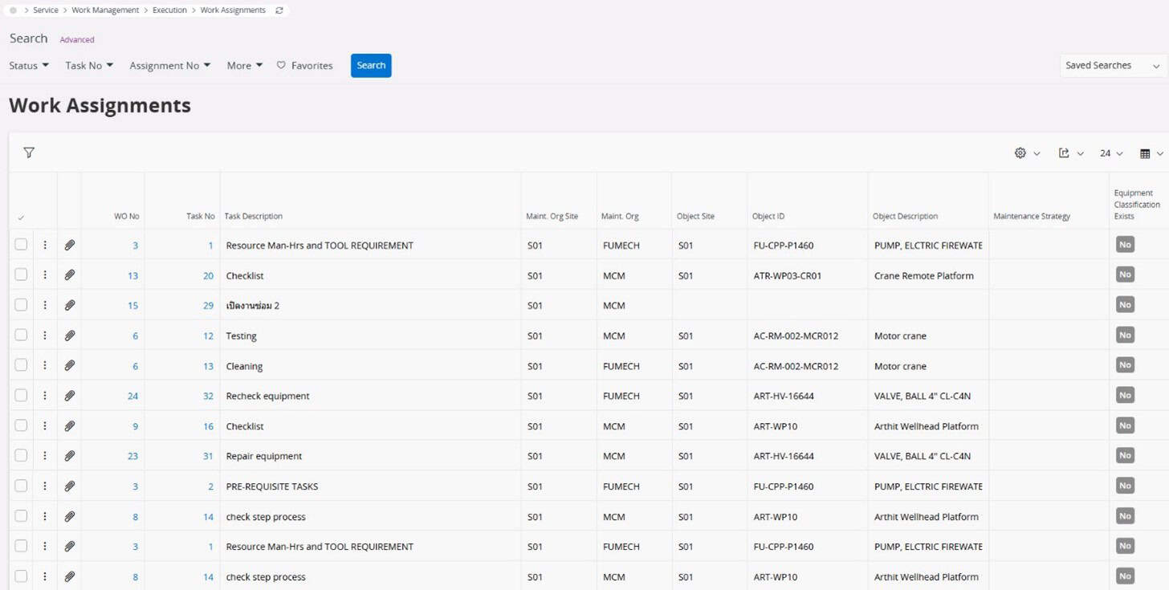Viewport: 1169px width, 590px height.
Task: Toggle the select-all checkmark in table header
Action: tap(21, 218)
